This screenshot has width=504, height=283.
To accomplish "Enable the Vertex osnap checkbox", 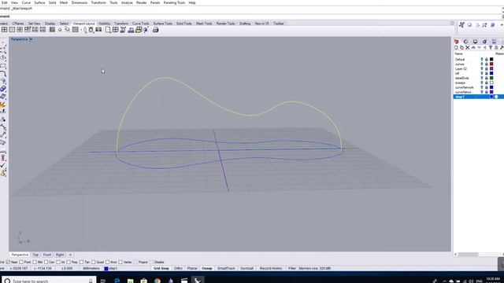I will [x=120, y=262].
